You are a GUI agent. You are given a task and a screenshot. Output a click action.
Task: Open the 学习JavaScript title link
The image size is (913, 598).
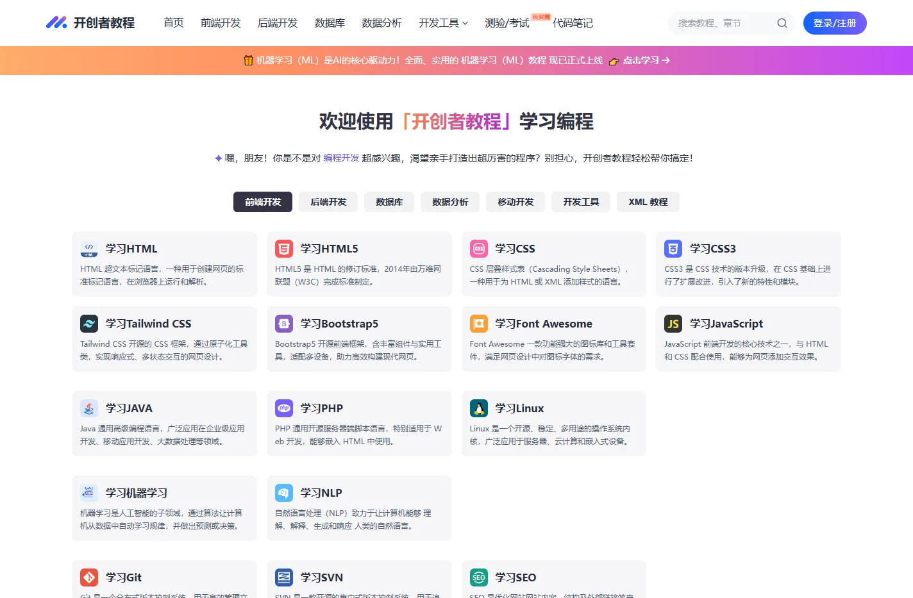click(x=726, y=324)
